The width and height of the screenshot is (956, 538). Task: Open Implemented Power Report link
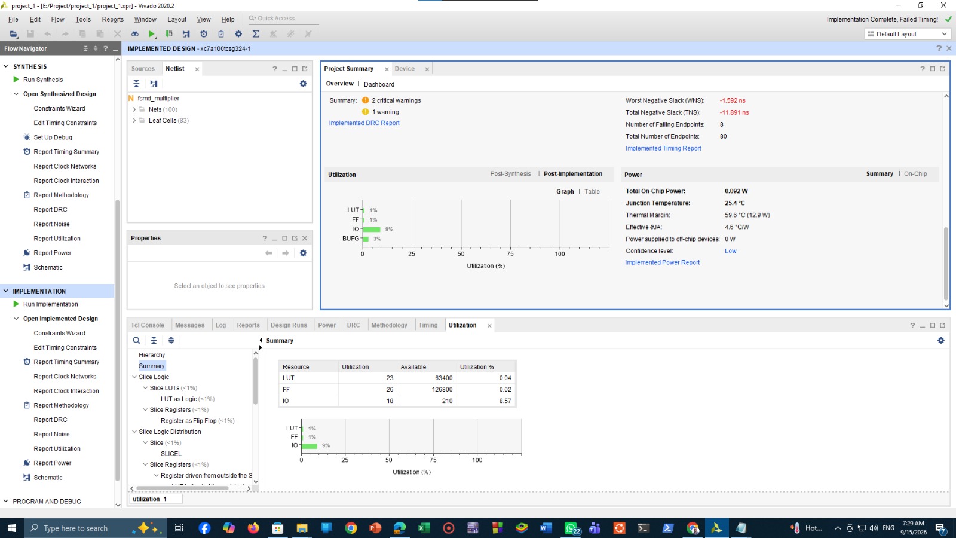(662, 262)
